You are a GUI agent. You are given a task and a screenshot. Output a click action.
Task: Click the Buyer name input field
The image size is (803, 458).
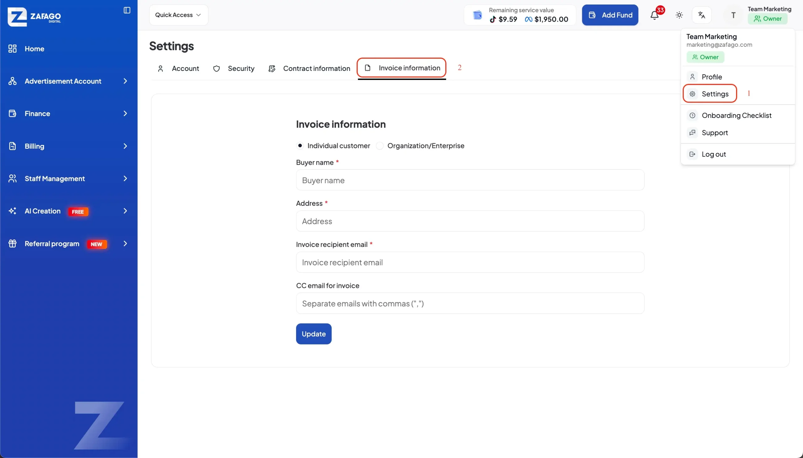tap(470, 180)
